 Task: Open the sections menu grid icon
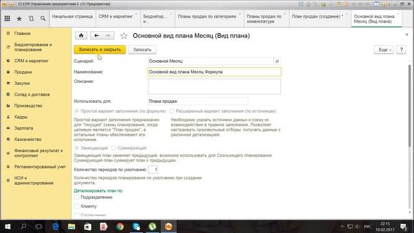tap(7, 19)
